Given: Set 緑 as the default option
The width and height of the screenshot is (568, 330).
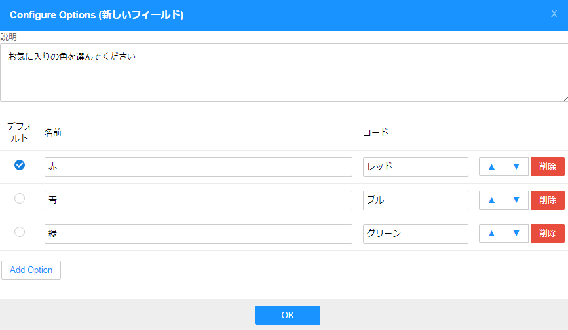Looking at the screenshot, I should coord(20,232).
